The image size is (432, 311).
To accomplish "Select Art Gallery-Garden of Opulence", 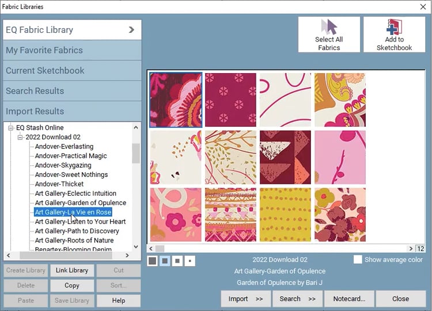I will (81, 203).
